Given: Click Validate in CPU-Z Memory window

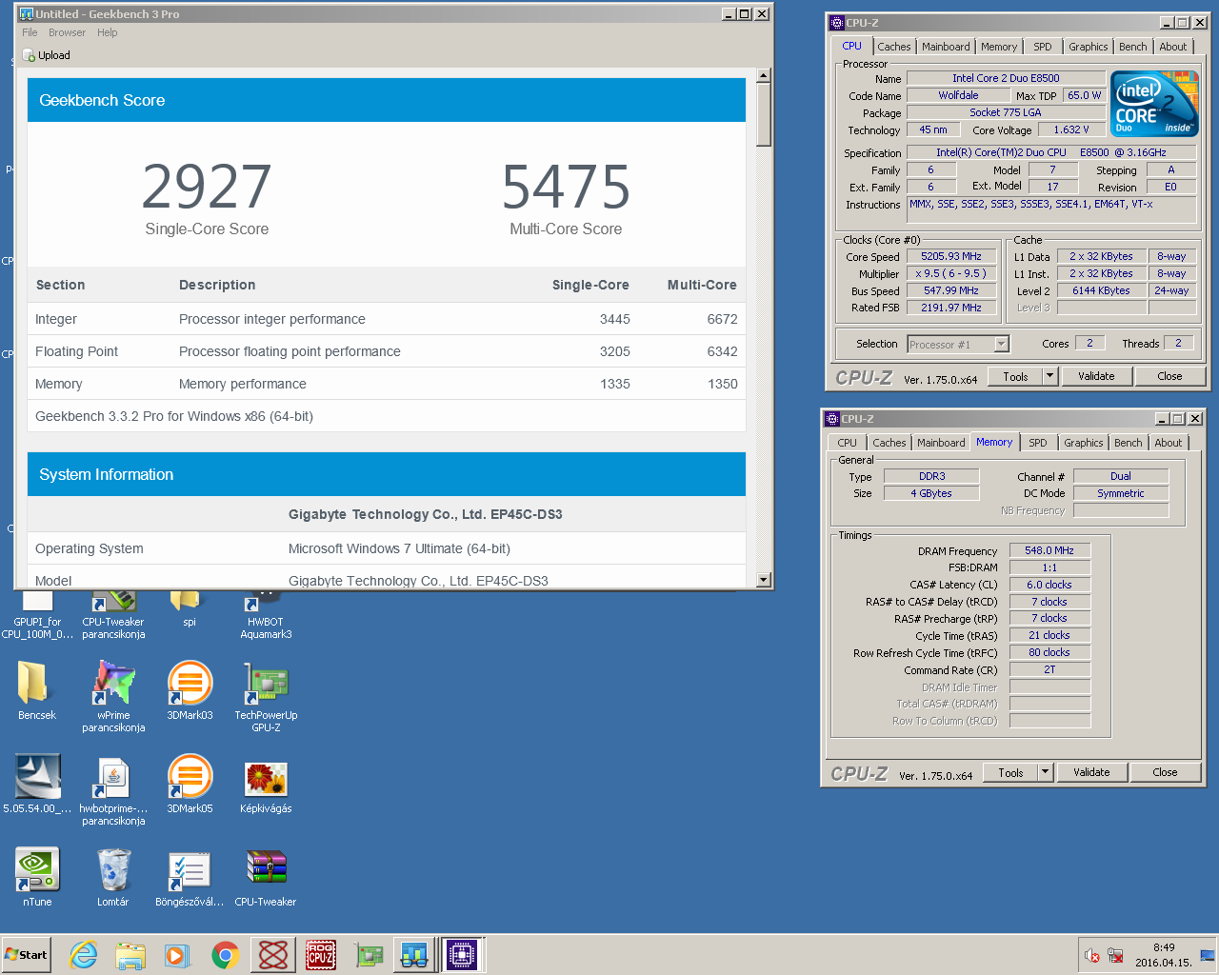Looking at the screenshot, I should [1090, 772].
